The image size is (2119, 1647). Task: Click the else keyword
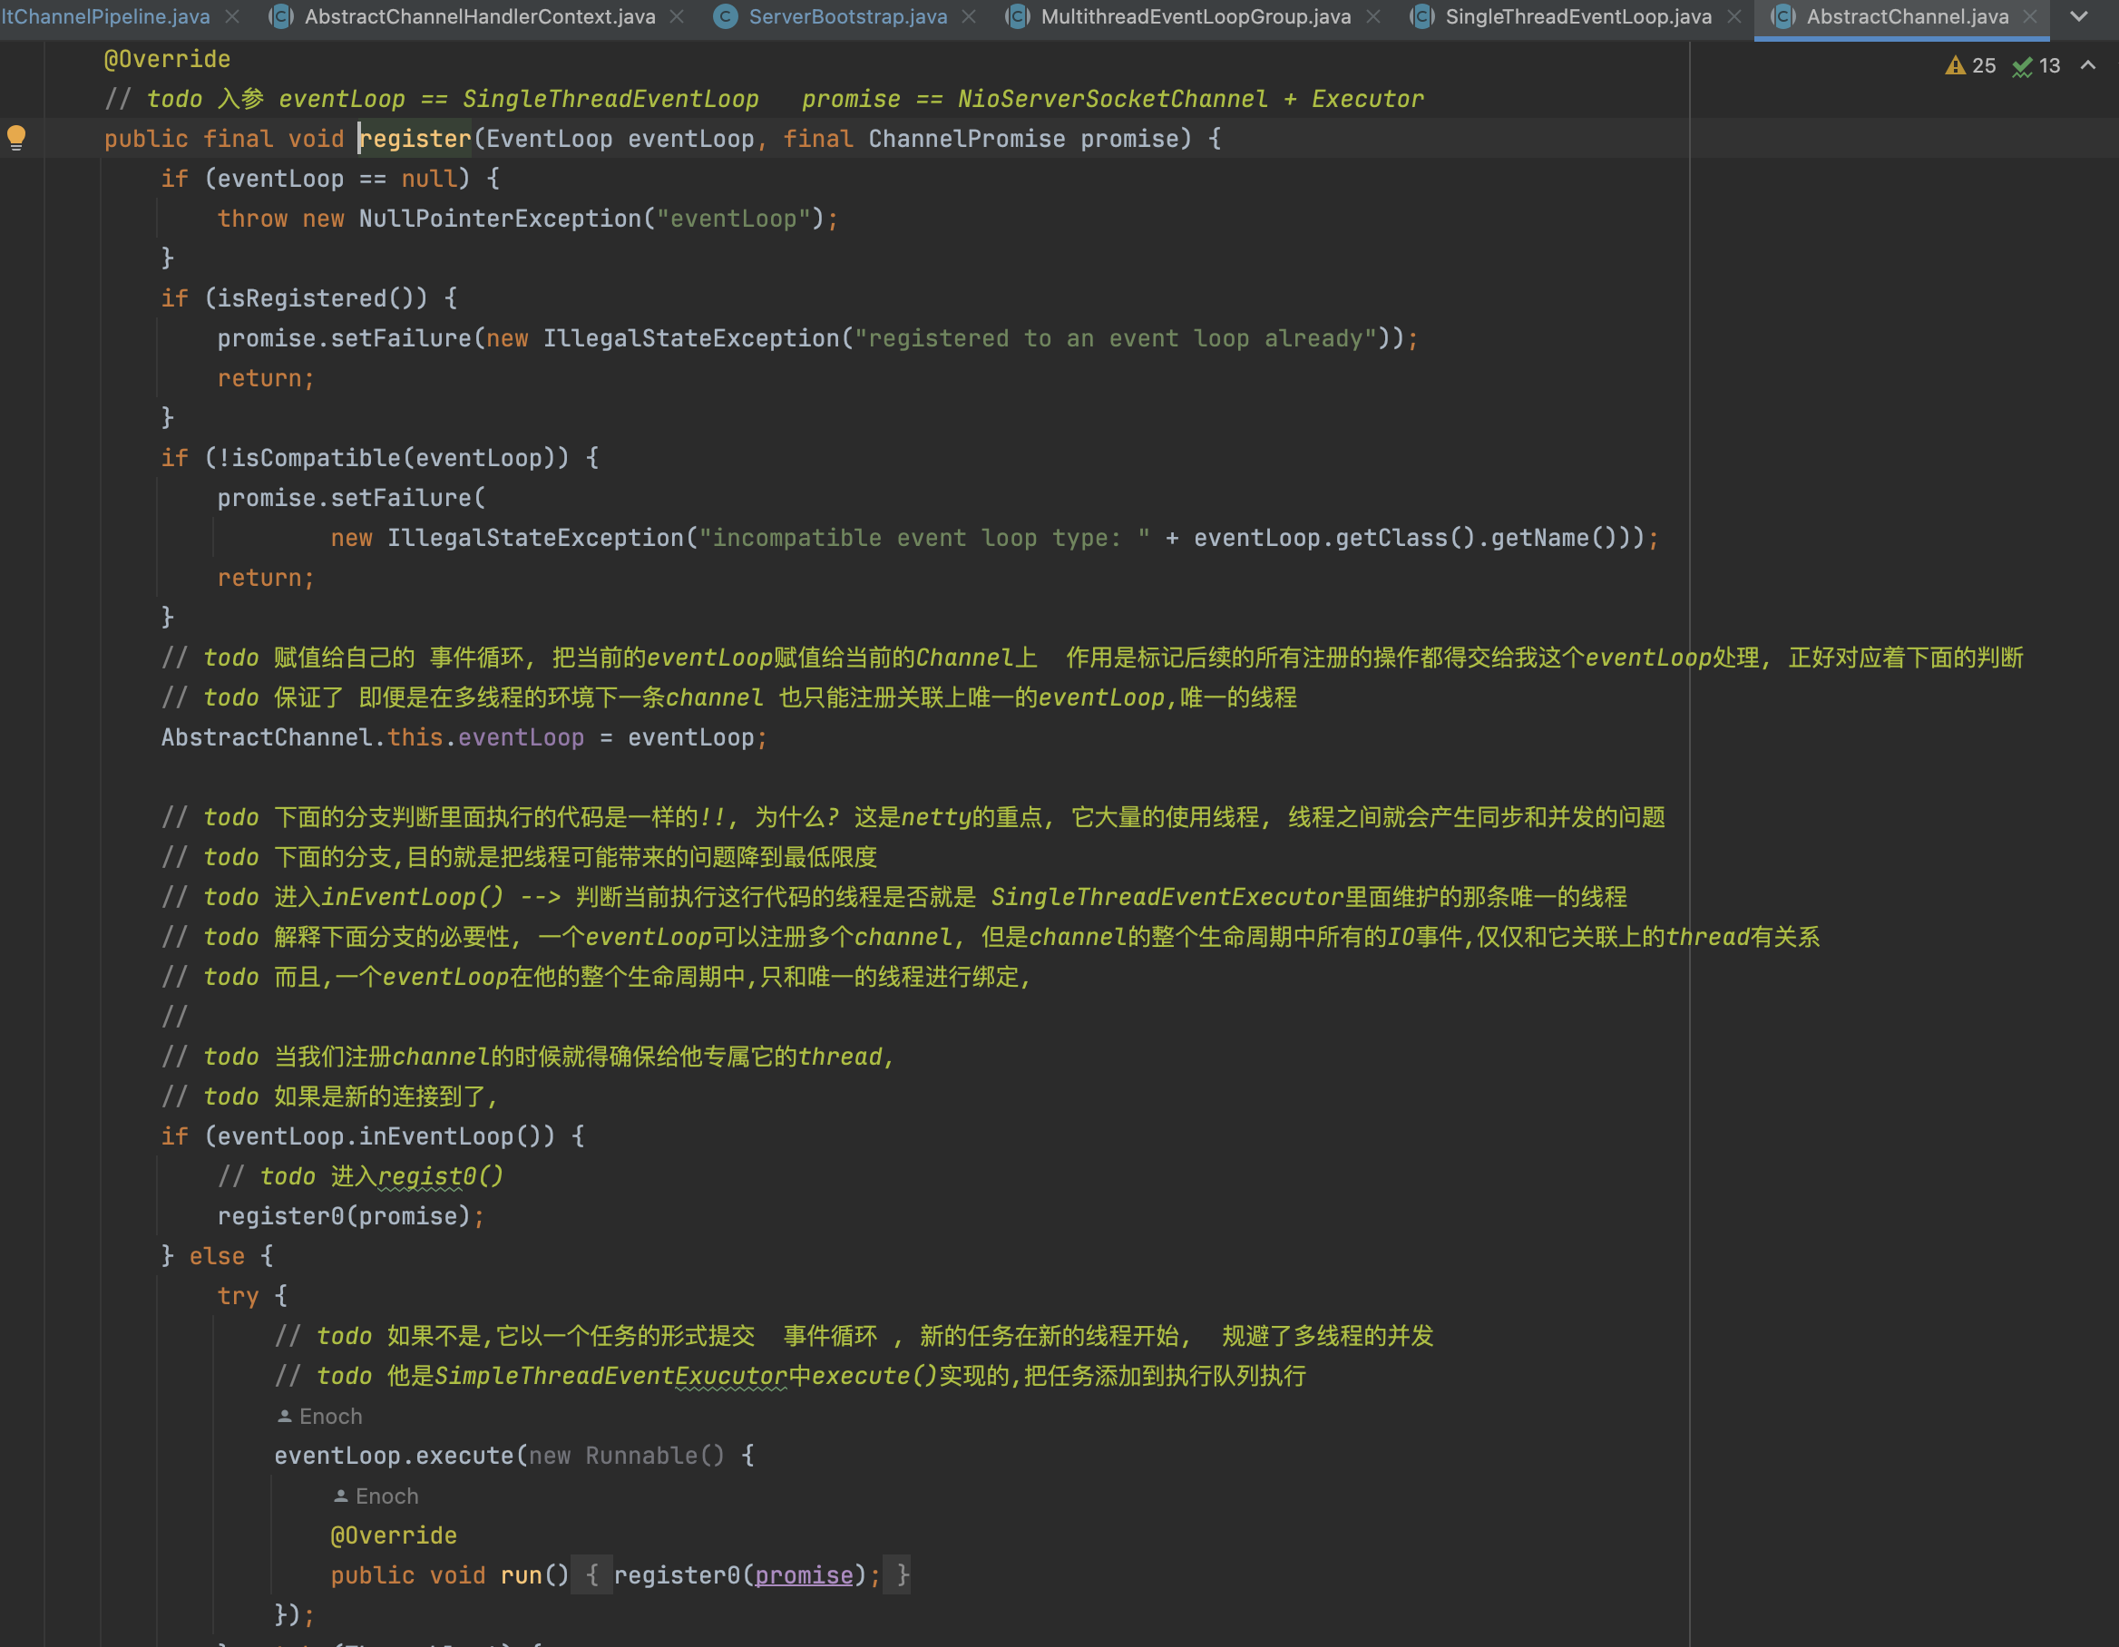(x=218, y=1256)
